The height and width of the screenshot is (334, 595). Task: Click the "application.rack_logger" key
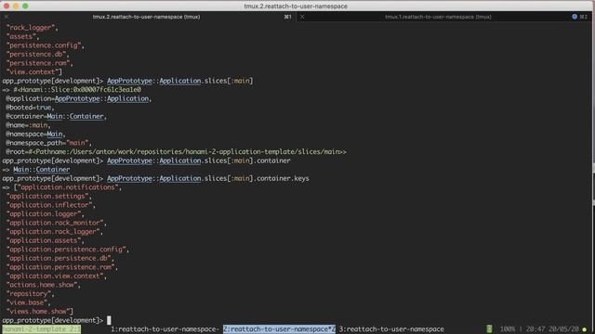click(x=55, y=231)
